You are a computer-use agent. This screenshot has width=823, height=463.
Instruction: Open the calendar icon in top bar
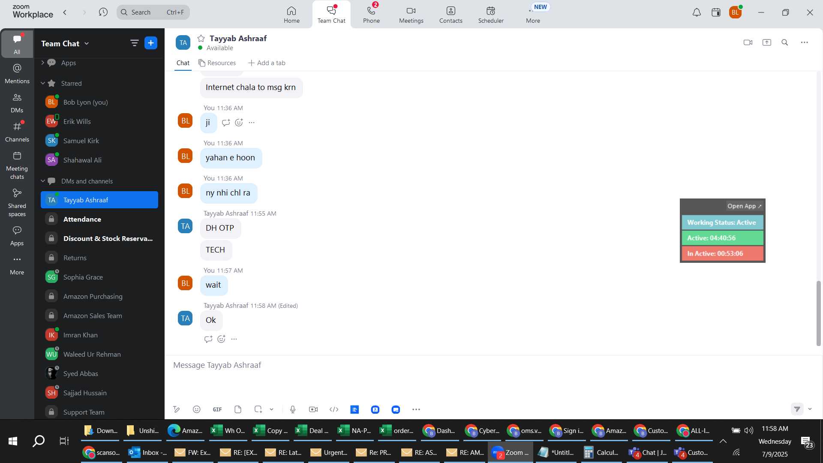716,12
